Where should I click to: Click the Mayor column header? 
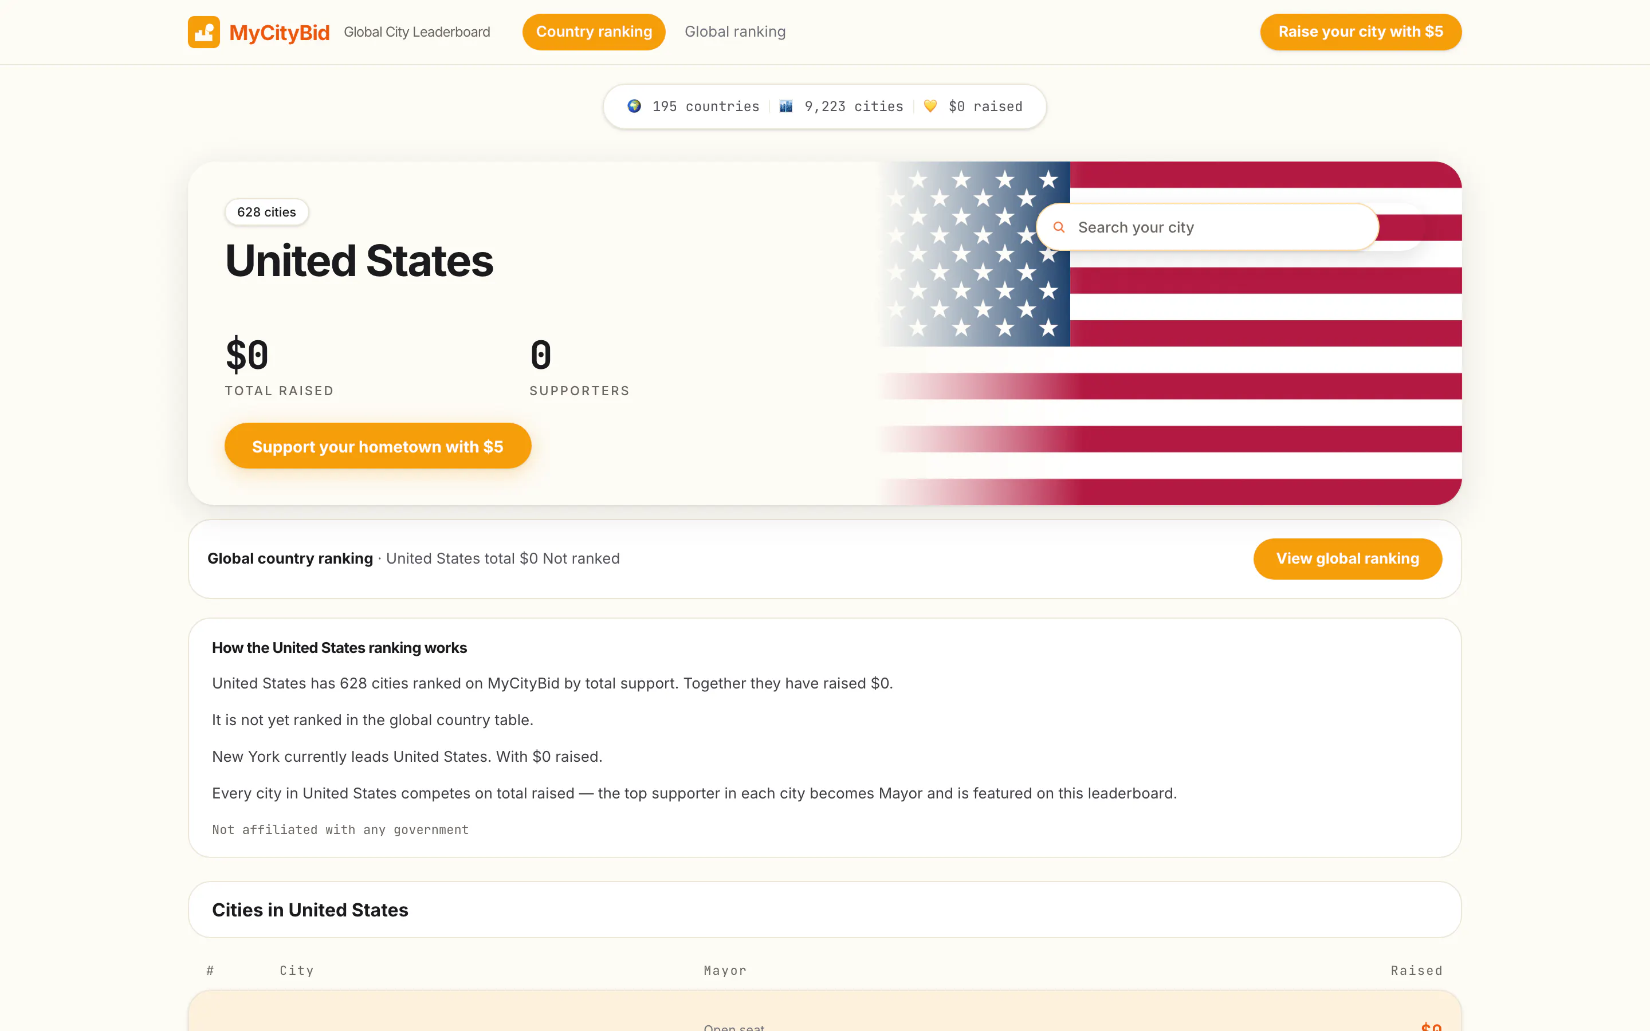[725, 970]
